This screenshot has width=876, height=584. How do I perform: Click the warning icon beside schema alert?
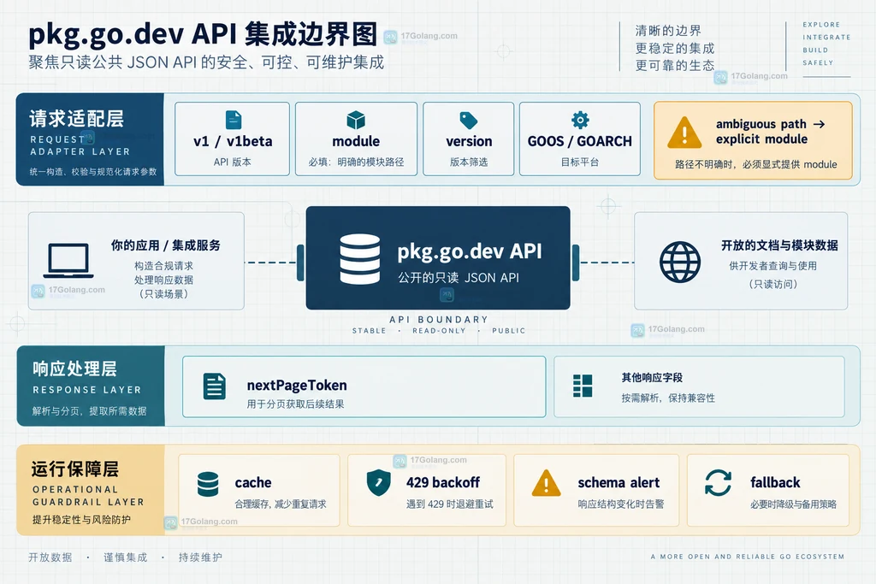coord(547,483)
